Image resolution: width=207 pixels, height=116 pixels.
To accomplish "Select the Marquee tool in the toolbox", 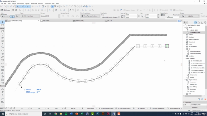I will click(x=2, y=25).
